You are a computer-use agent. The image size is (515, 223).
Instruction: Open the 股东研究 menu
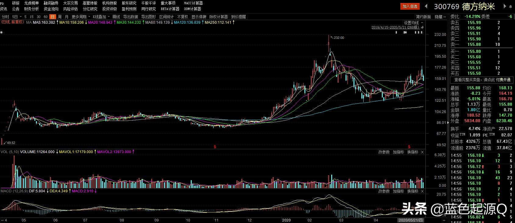pyautogui.click(x=129, y=3)
